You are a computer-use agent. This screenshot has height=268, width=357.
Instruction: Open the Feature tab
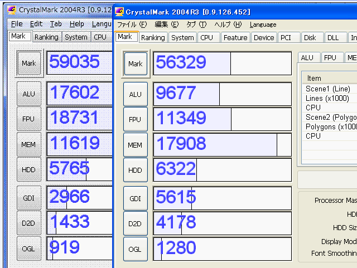coord(235,37)
